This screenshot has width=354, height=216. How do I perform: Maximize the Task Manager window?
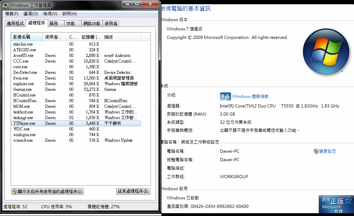pyautogui.click(x=137, y=4)
